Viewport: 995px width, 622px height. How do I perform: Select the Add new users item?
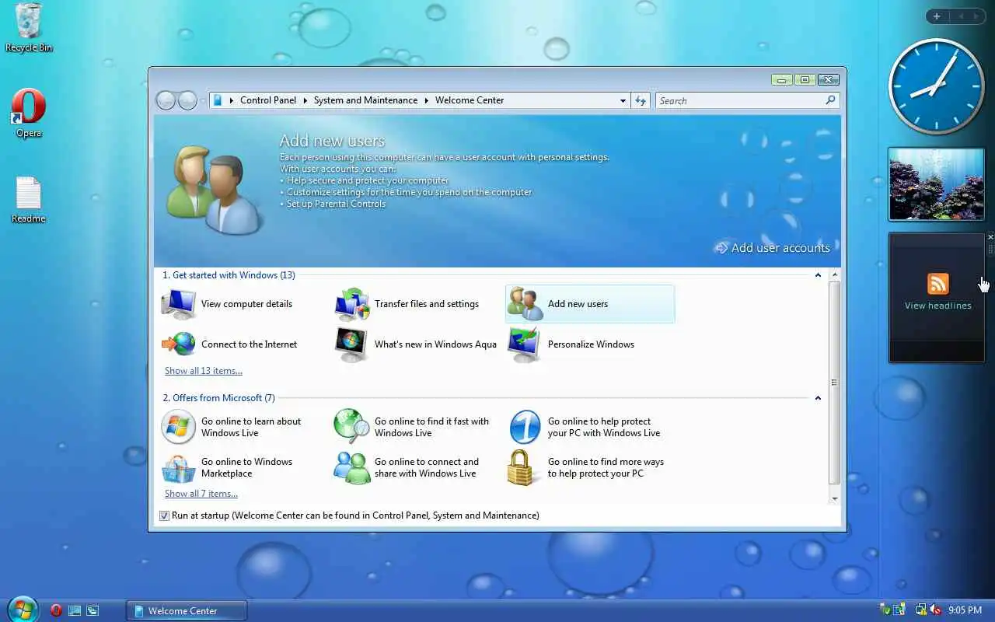click(590, 304)
